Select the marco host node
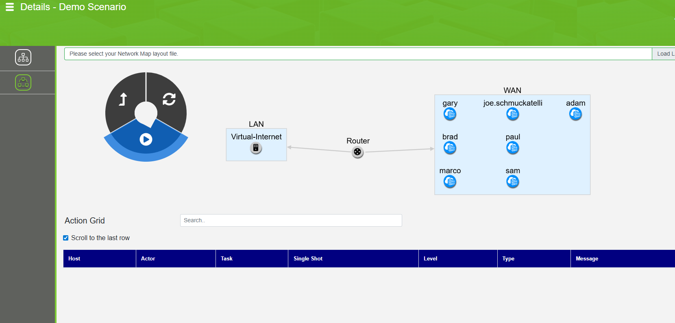The height and width of the screenshot is (323, 675). pyautogui.click(x=450, y=182)
